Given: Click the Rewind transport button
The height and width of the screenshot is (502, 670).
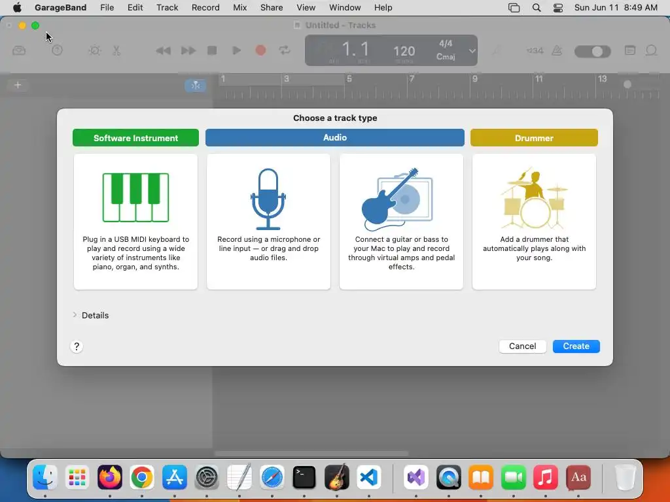Looking at the screenshot, I should (163, 51).
